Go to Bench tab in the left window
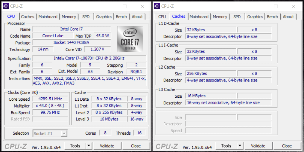Viewport: 304px width, 152px height. 121,17
